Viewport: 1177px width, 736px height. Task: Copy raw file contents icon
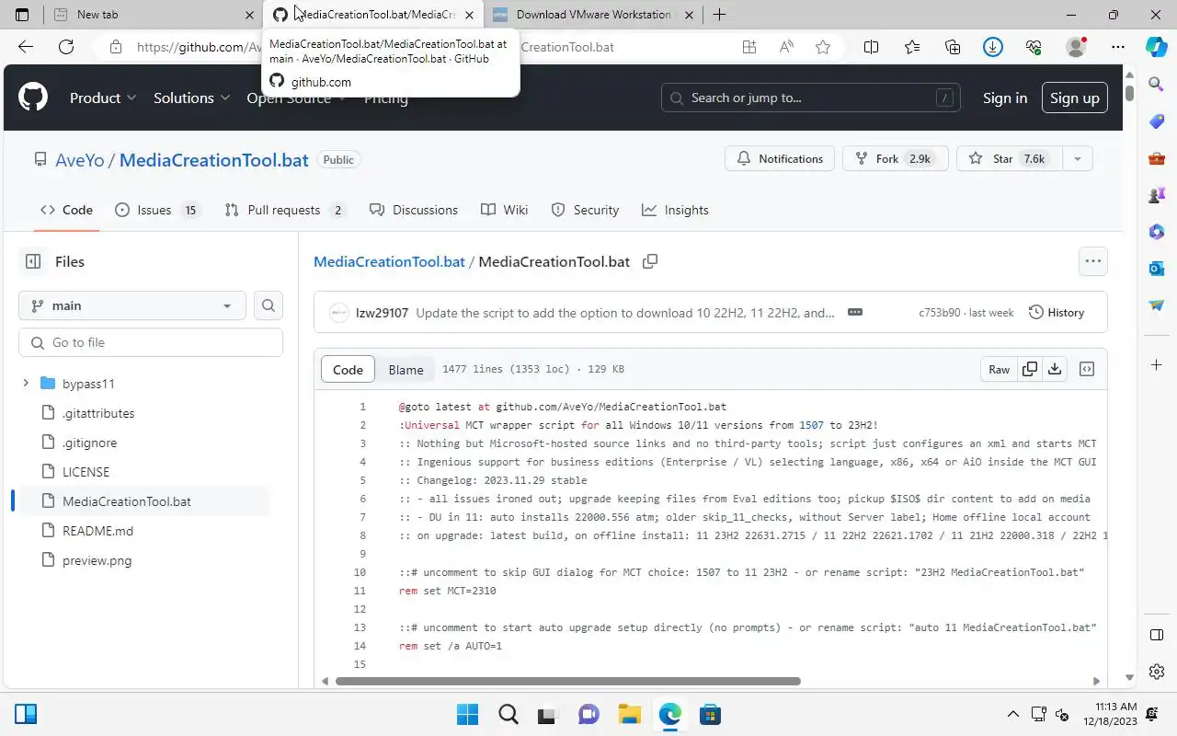(1030, 369)
